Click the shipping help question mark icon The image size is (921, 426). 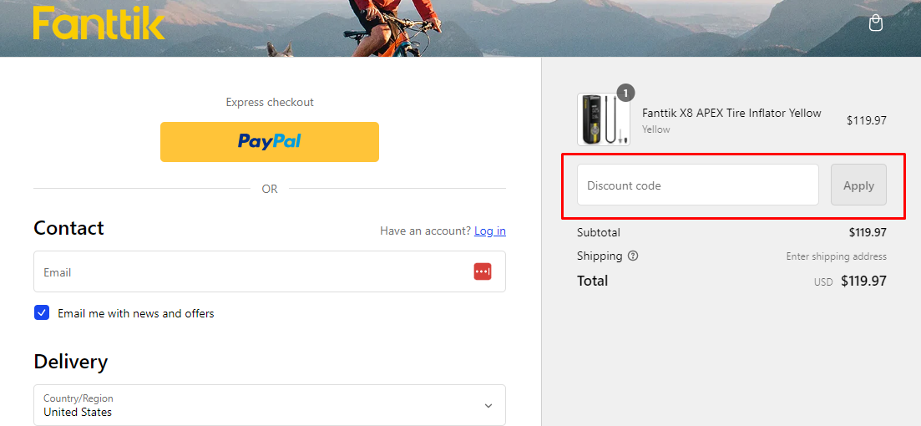point(633,256)
